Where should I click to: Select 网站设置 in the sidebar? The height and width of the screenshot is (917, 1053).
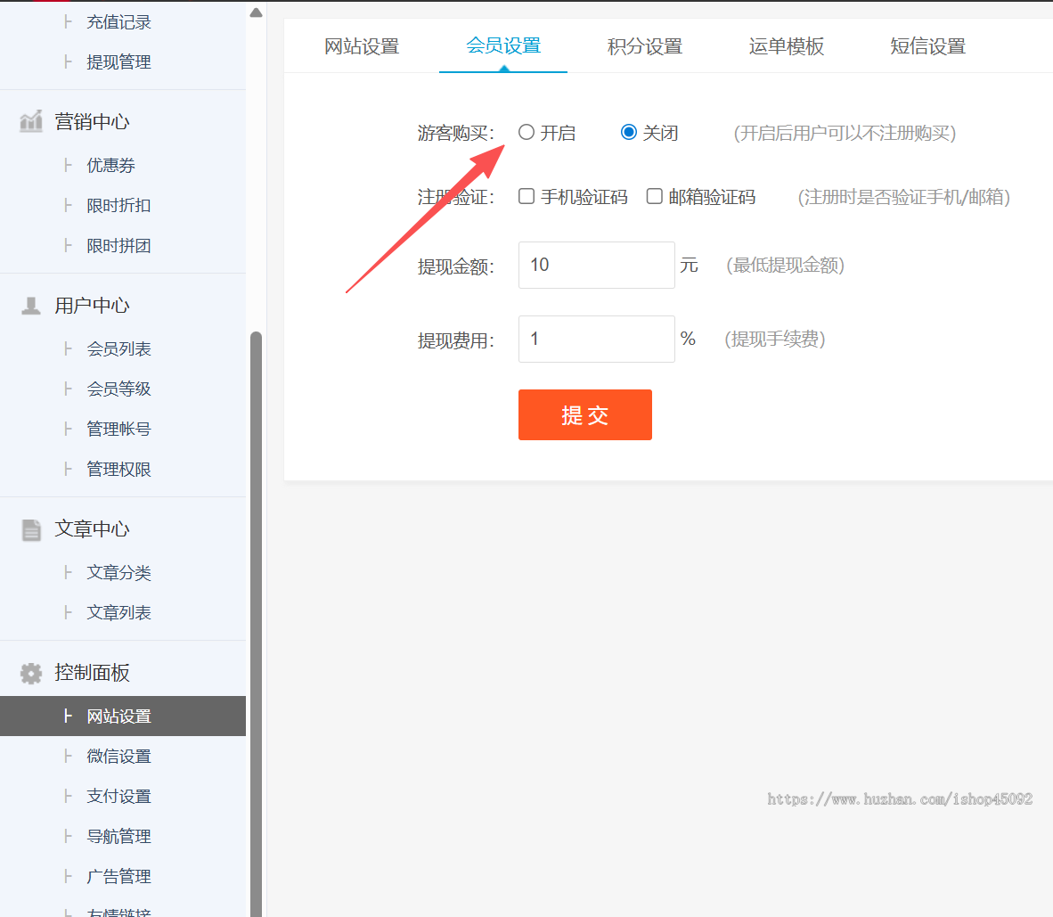coord(123,716)
